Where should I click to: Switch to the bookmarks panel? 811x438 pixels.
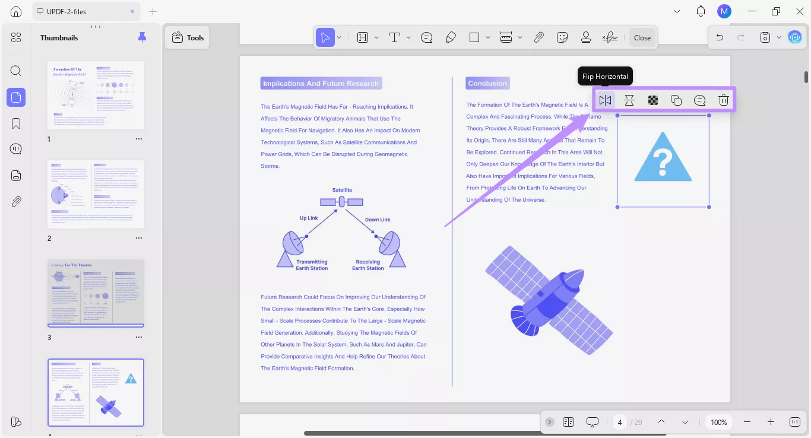(16, 123)
